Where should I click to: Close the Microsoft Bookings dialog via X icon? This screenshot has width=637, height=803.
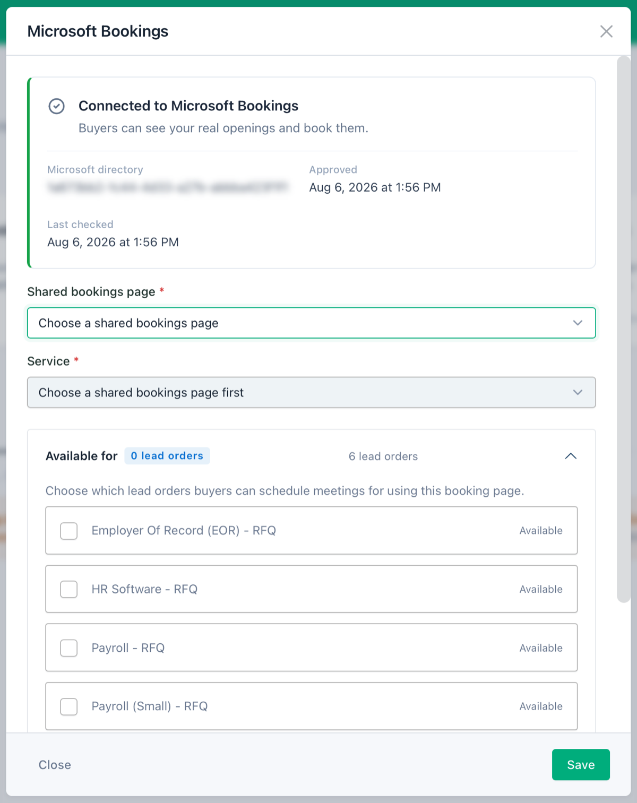[x=606, y=31]
